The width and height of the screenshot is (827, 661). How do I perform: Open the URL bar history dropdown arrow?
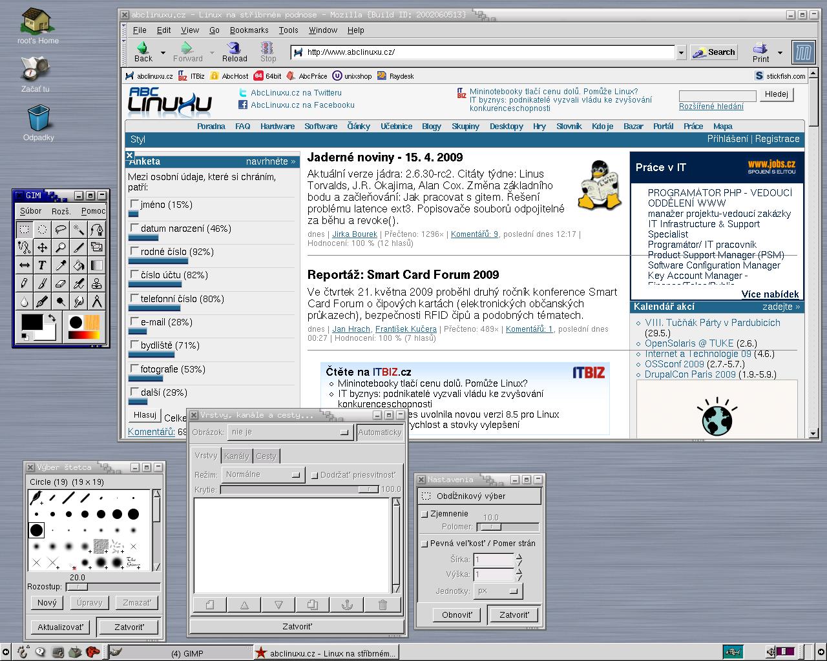click(681, 52)
